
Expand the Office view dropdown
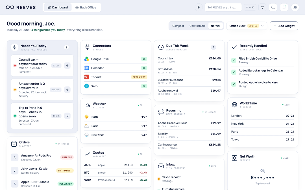247,26
